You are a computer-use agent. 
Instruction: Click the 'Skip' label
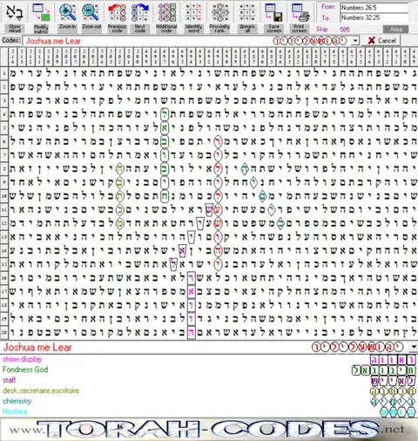tap(322, 29)
